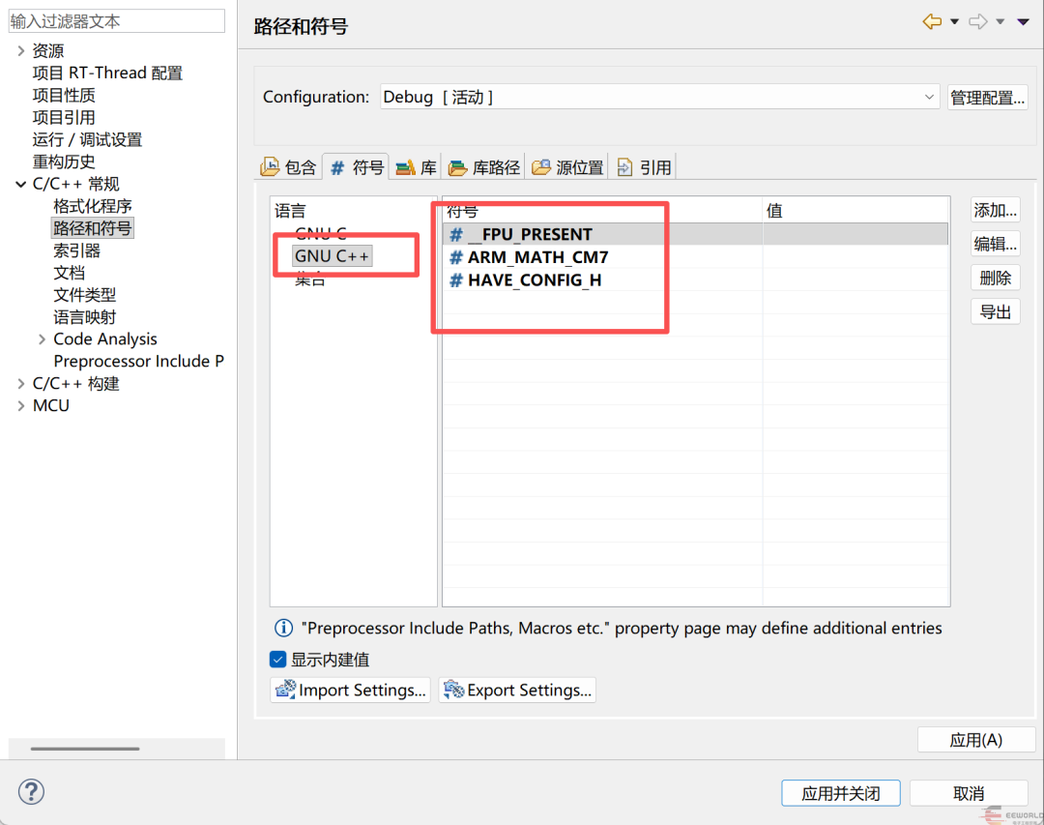Collapse the C/C++ 常规 tree node
Screen dimensions: 1044x825
click(20, 184)
